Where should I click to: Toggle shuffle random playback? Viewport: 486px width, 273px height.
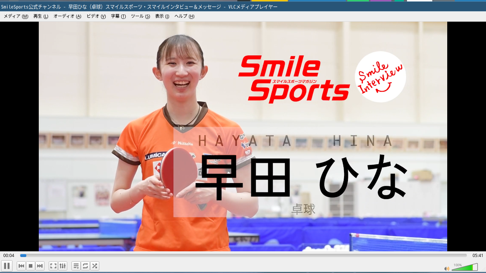(95, 266)
